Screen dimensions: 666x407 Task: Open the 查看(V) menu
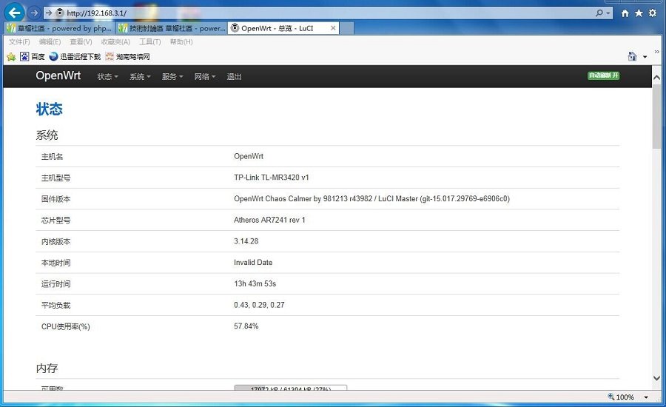coord(81,41)
